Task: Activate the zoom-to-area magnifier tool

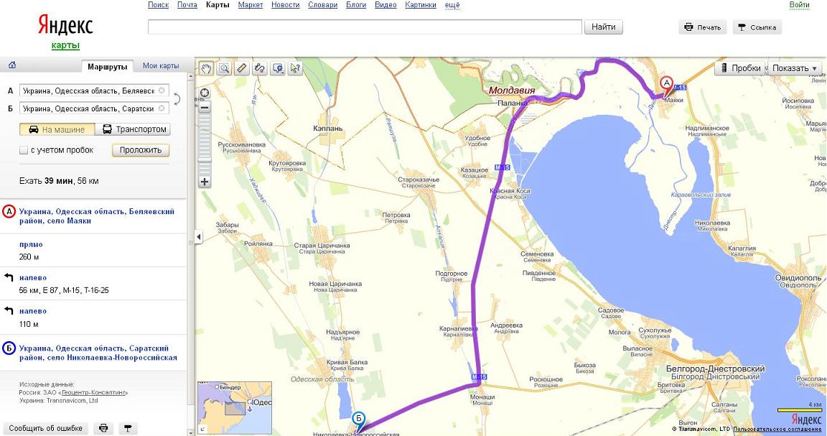Action: tap(224, 68)
